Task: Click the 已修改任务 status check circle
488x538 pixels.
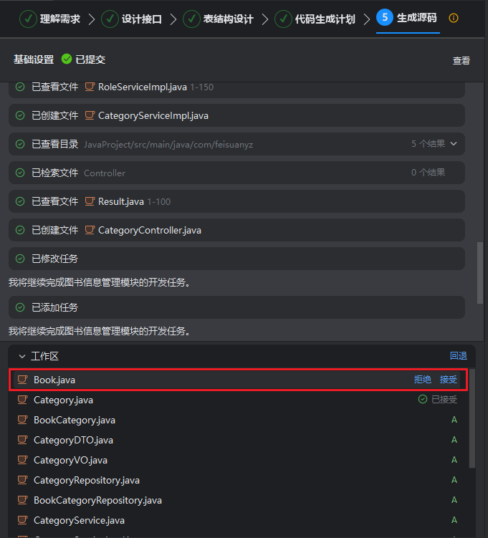Action: click(20, 259)
